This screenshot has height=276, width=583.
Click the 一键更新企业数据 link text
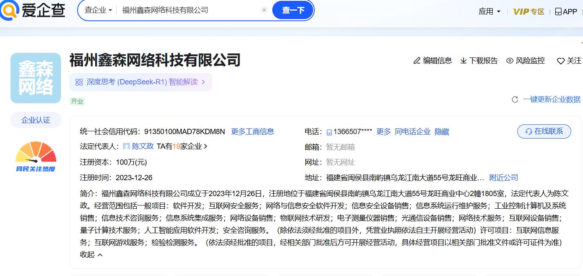[x=552, y=99]
